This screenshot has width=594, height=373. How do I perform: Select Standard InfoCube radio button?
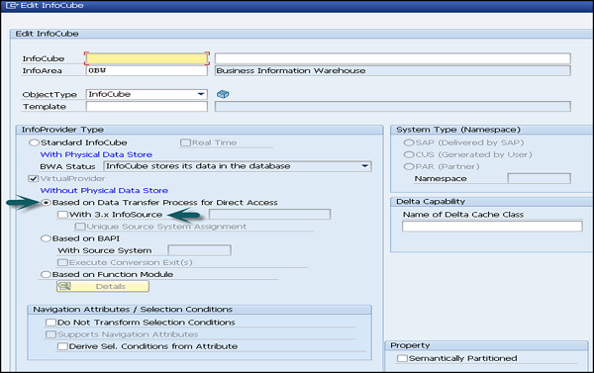[34, 142]
